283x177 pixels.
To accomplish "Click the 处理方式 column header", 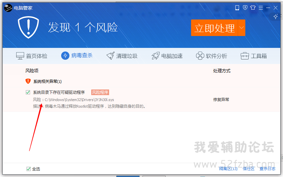I will click(x=222, y=71).
